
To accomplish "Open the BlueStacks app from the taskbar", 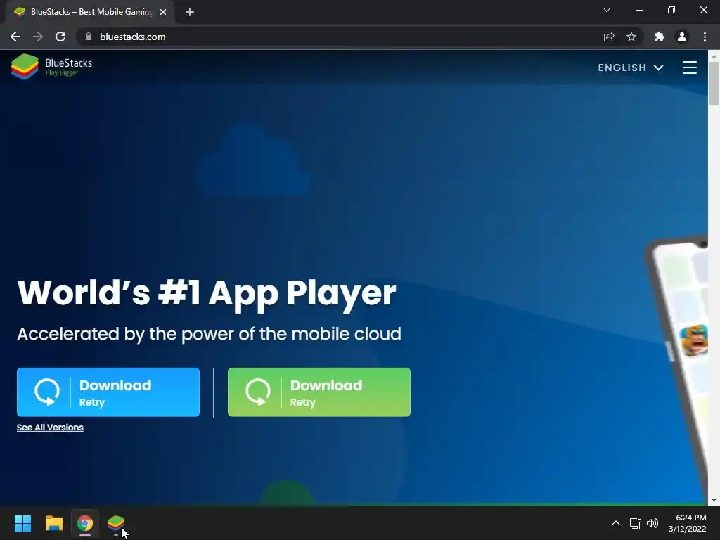I will pyautogui.click(x=116, y=523).
